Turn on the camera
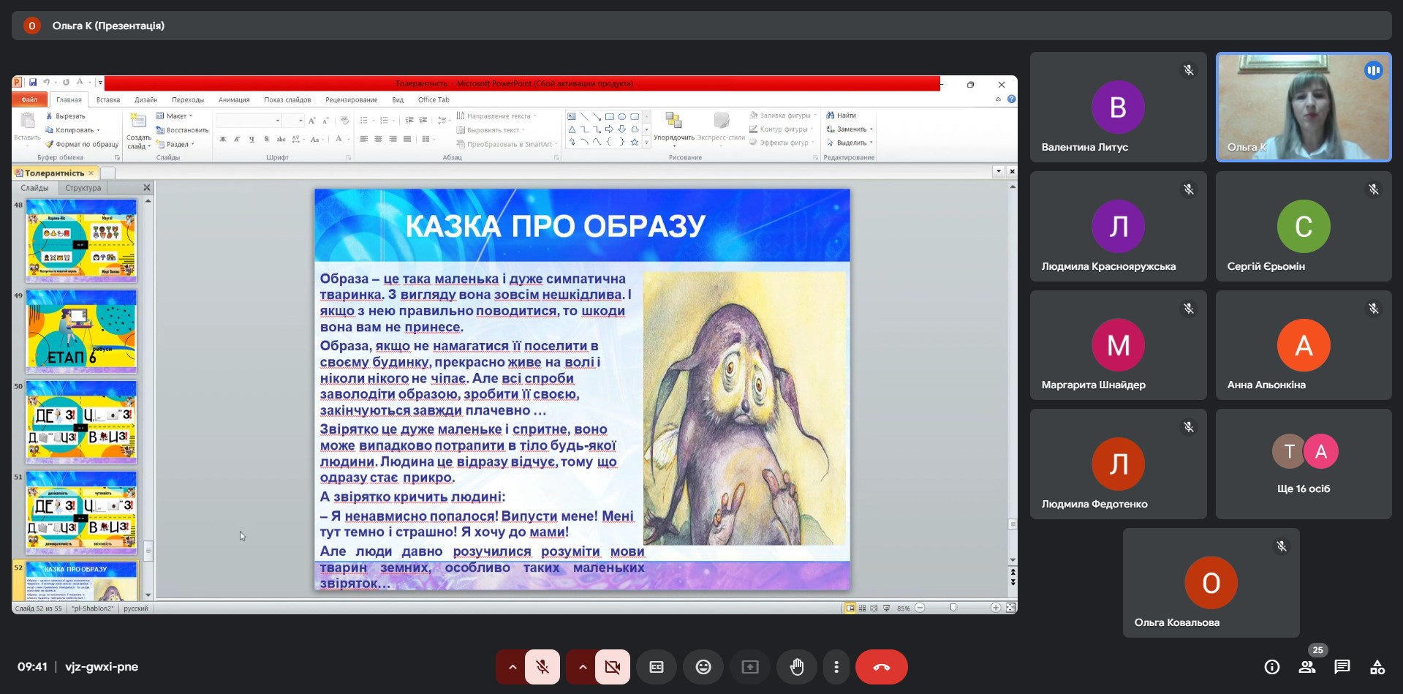This screenshot has height=694, width=1403. pyautogui.click(x=612, y=667)
